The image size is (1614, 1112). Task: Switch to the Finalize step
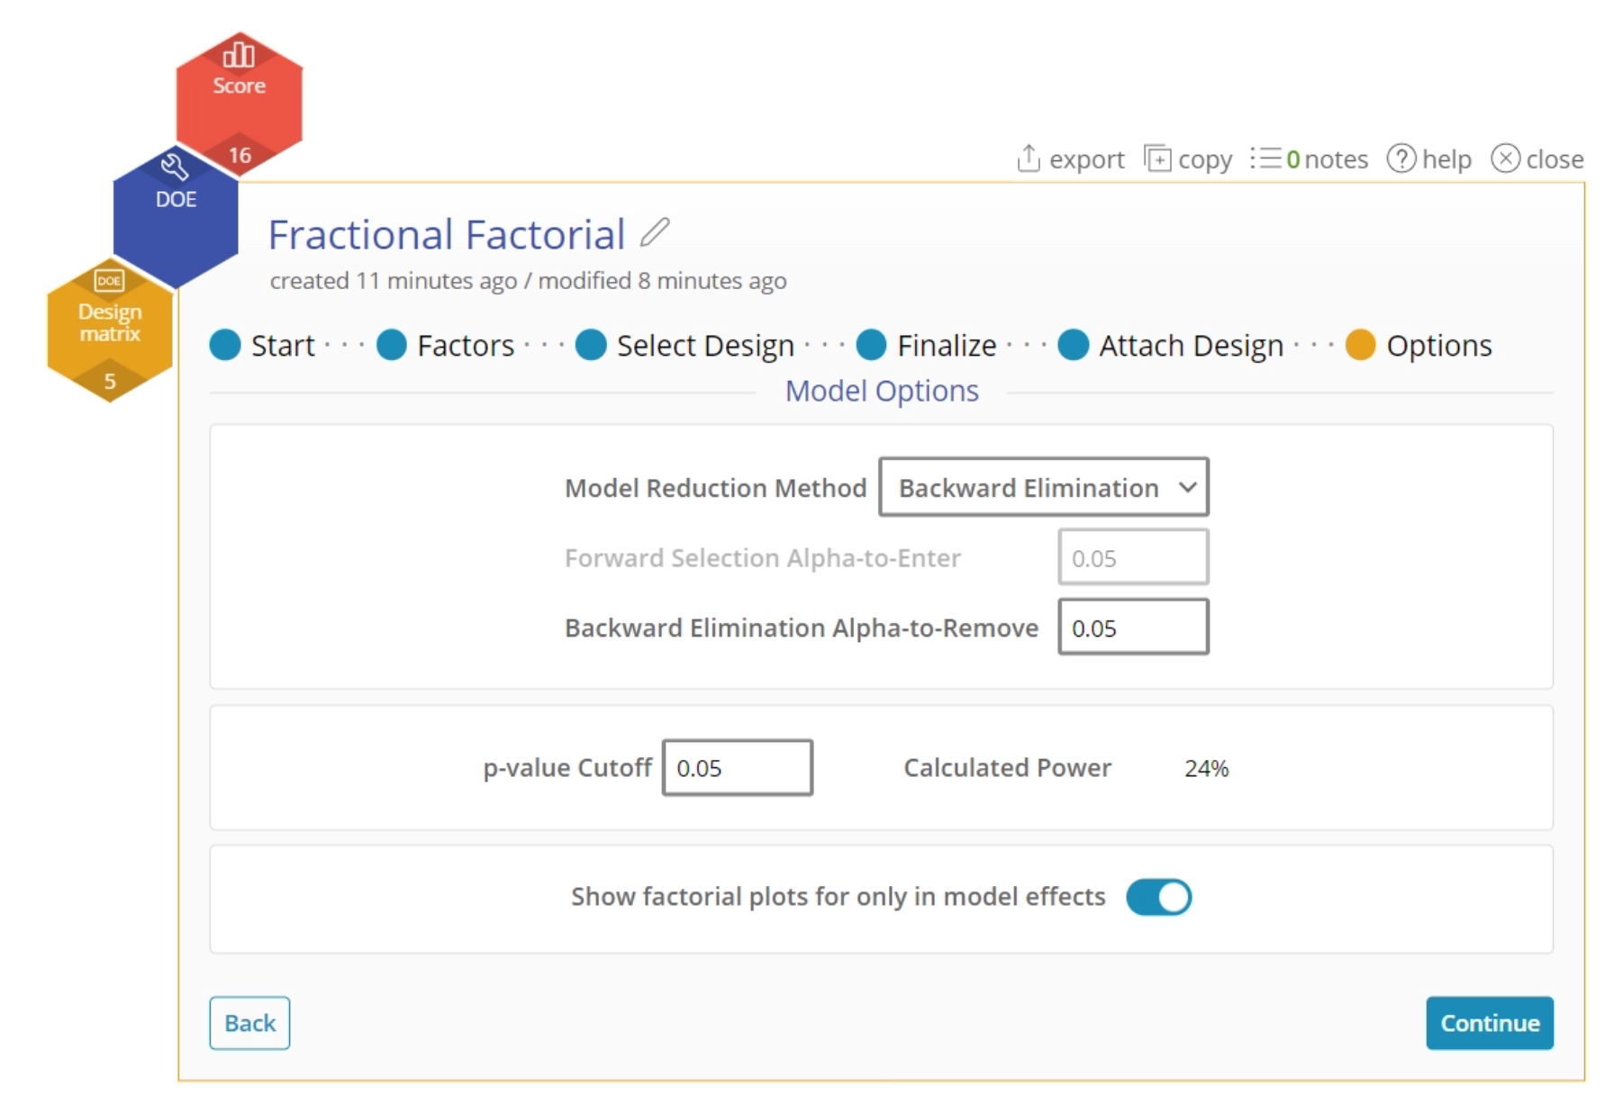(x=927, y=345)
